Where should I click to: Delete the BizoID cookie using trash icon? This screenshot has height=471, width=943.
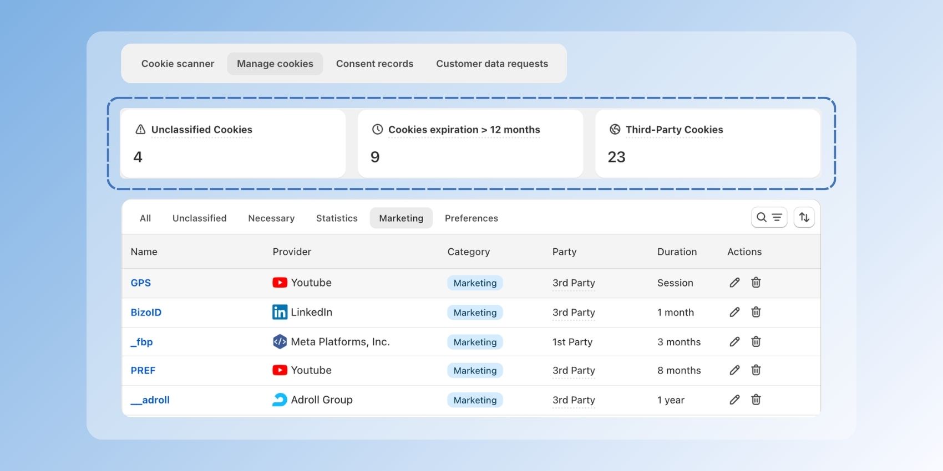pos(756,312)
